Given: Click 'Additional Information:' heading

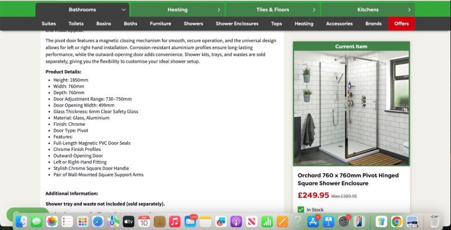Looking at the screenshot, I should click(72, 194).
